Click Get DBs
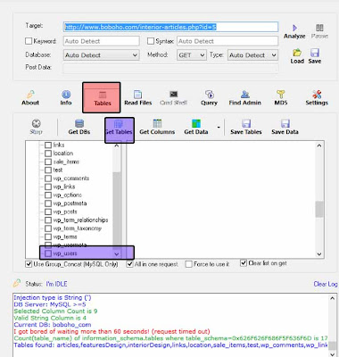 pyautogui.click(x=79, y=127)
